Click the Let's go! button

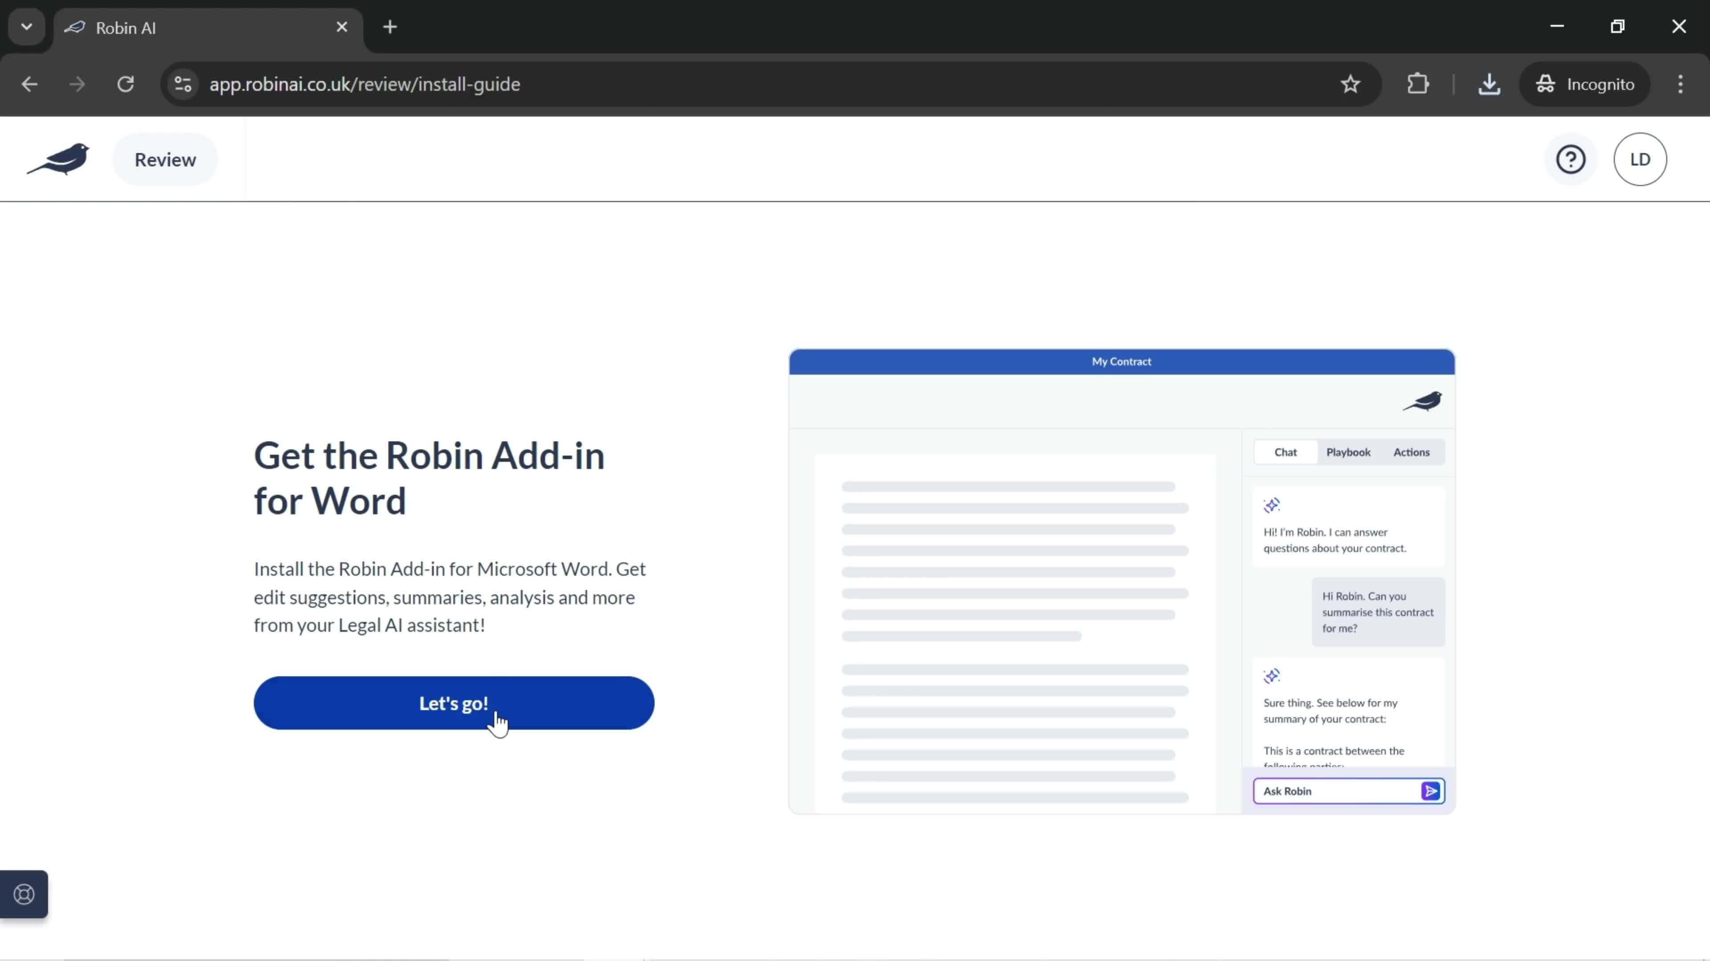453,703
